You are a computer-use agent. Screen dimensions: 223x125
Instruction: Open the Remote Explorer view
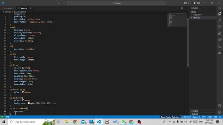click(220, 46)
